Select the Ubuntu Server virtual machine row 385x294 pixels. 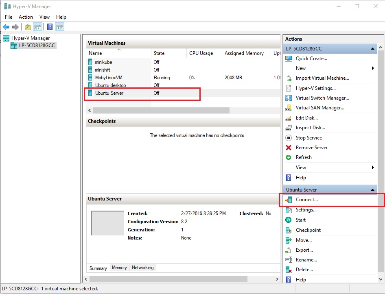(183, 93)
